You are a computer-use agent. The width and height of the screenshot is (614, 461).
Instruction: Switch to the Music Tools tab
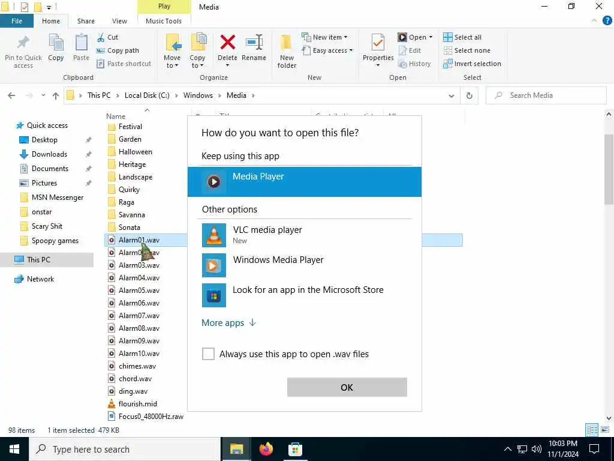click(x=164, y=21)
